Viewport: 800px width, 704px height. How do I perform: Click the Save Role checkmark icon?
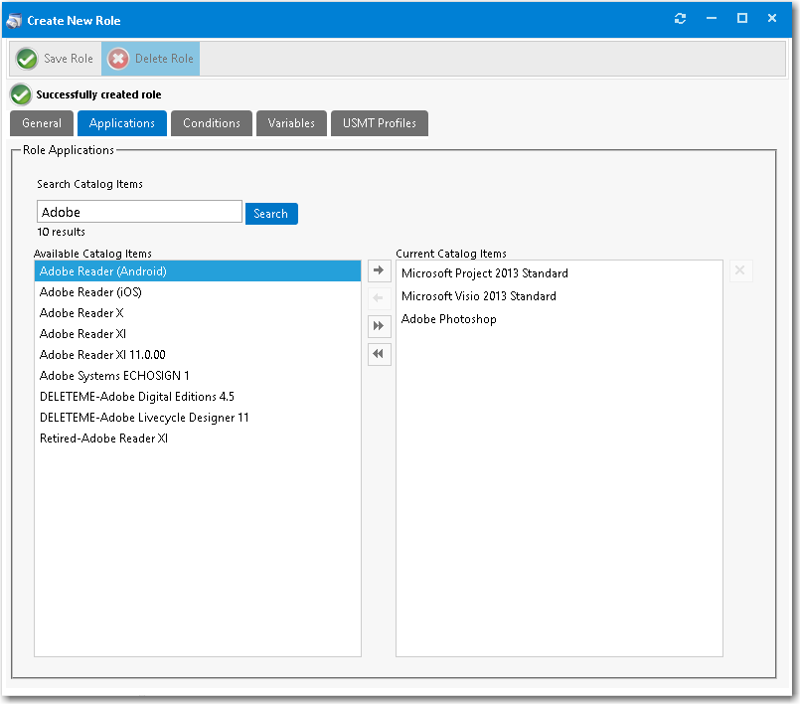(x=27, y=59)
